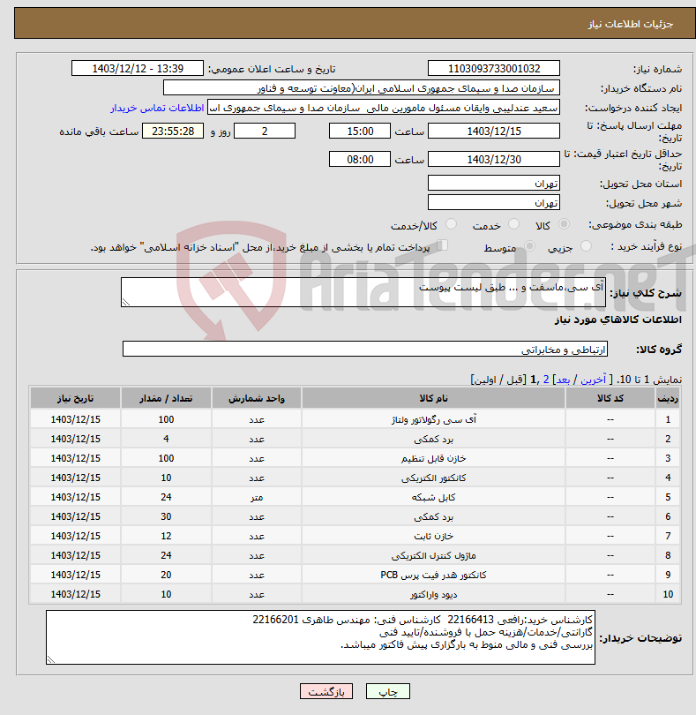
Task: Click the ایجاد کننده درخواست field
Action: coord(384,108)
